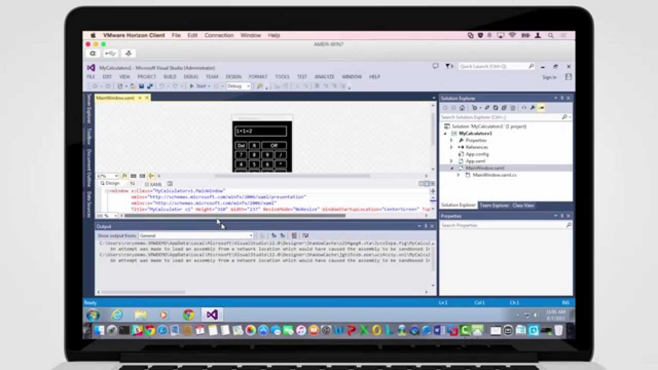This screenshot has height=370, width=658.
Task: Click the Save icon in toolbar
Action: point(141,86)
